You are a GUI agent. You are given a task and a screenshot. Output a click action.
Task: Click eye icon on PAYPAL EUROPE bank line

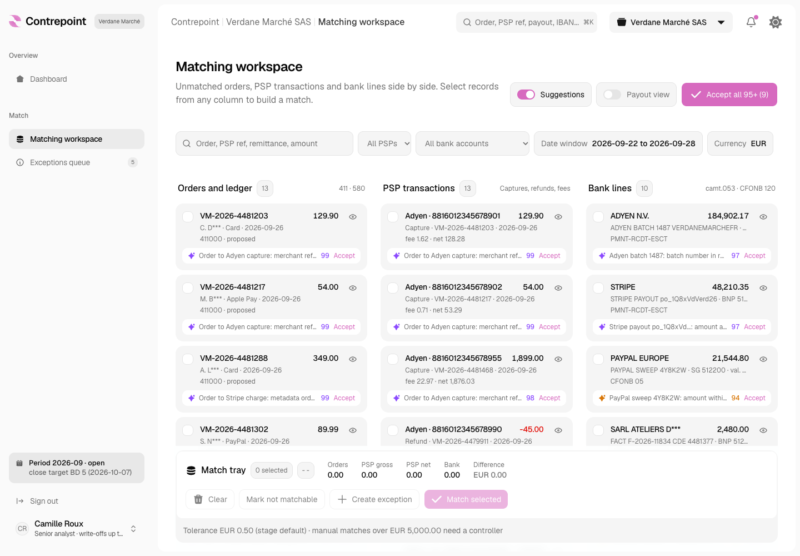[763, 359]
